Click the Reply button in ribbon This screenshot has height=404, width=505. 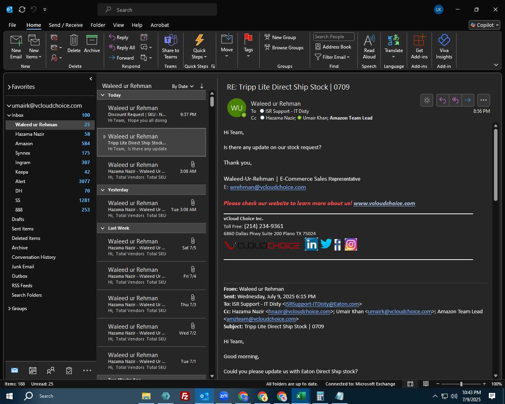[119, 37]
